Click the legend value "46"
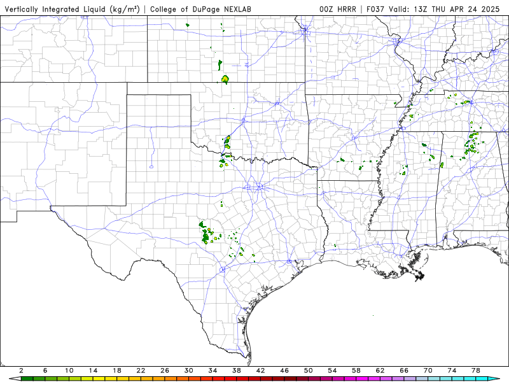The width and height of the screenshot is (509, 382). tap(284, 371)
